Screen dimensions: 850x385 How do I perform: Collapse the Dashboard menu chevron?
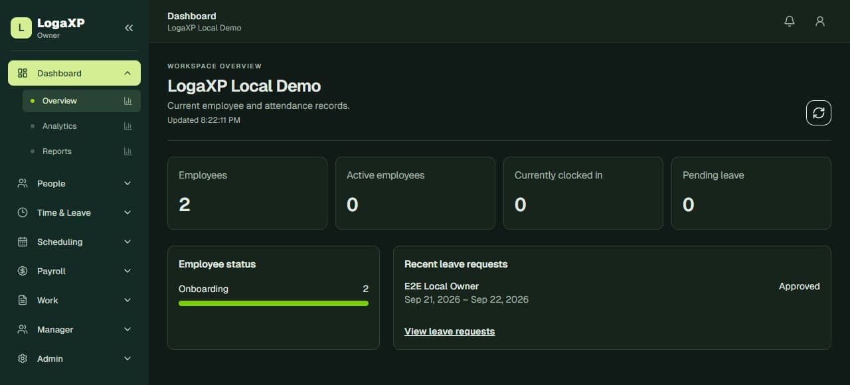127,73
